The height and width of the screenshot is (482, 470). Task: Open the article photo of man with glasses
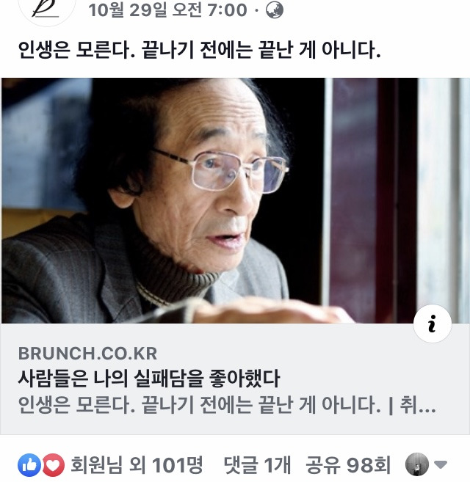(x=235, y=200)
